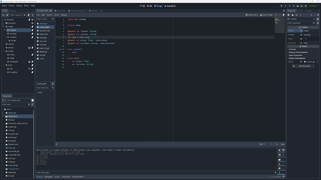Open the script attached to Cookie2
Image resolution: width=321 pixels, height=180 pixels.
click(x=33, y=34)
